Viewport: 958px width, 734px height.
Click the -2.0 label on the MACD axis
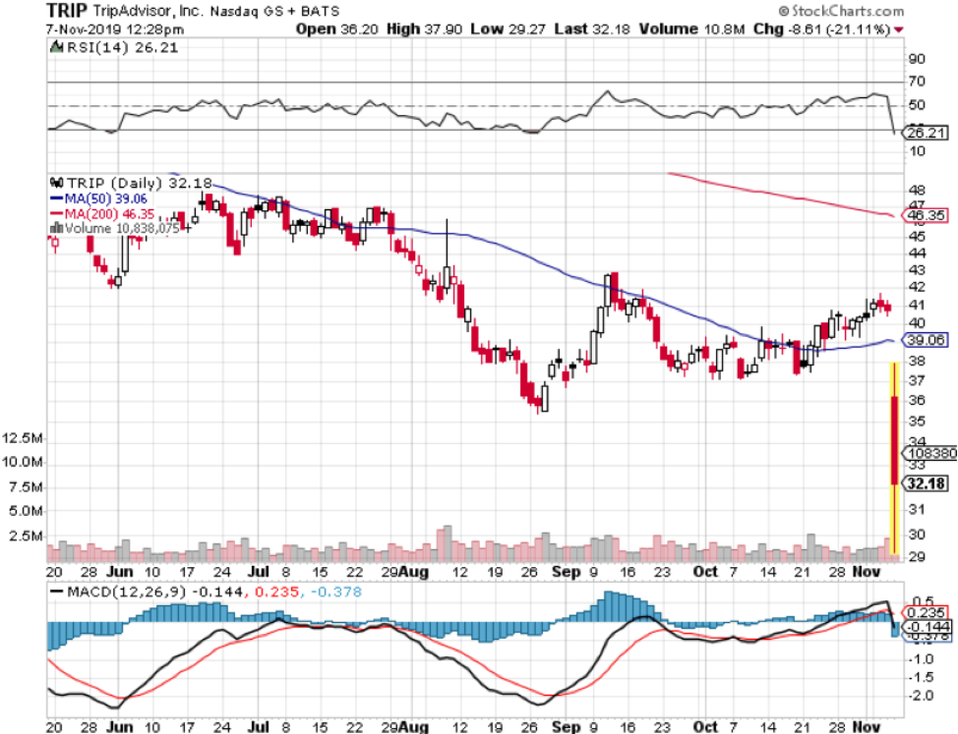(922, 696)
